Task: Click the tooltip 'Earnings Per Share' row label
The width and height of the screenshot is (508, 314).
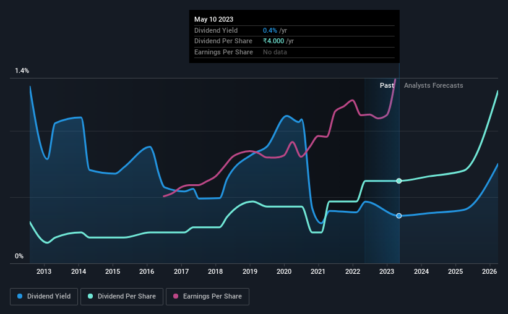Action: coord(223,52)
